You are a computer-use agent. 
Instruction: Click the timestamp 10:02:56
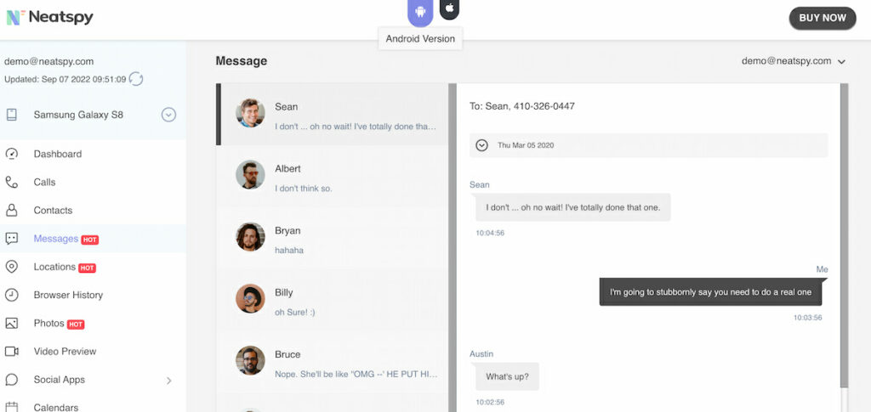point(490,402)
